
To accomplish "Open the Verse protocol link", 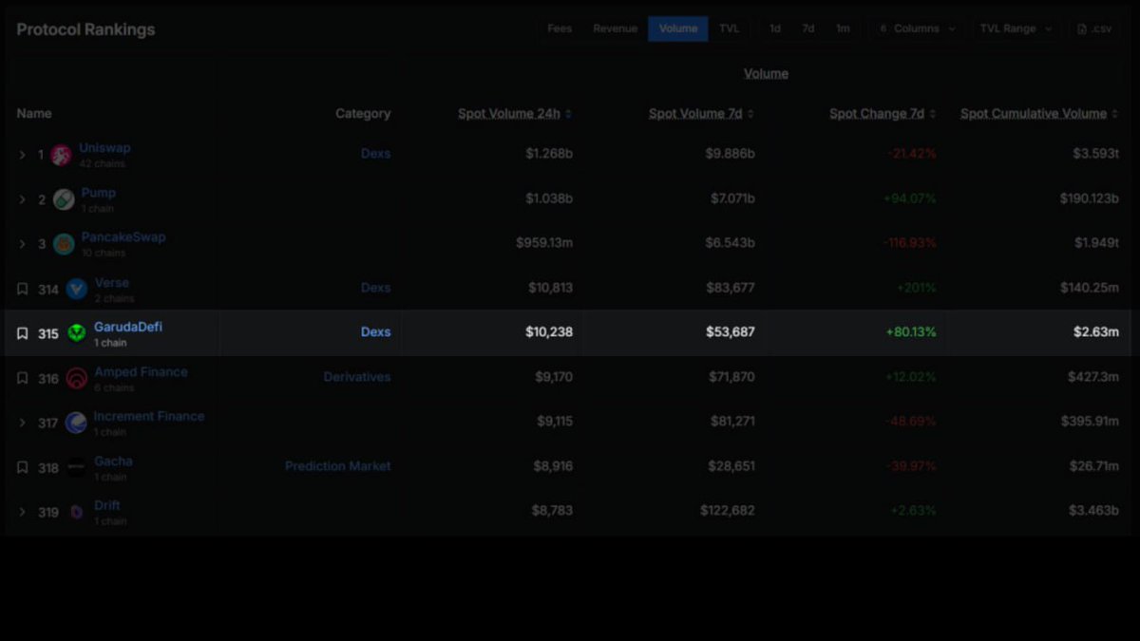I will 112,283.
